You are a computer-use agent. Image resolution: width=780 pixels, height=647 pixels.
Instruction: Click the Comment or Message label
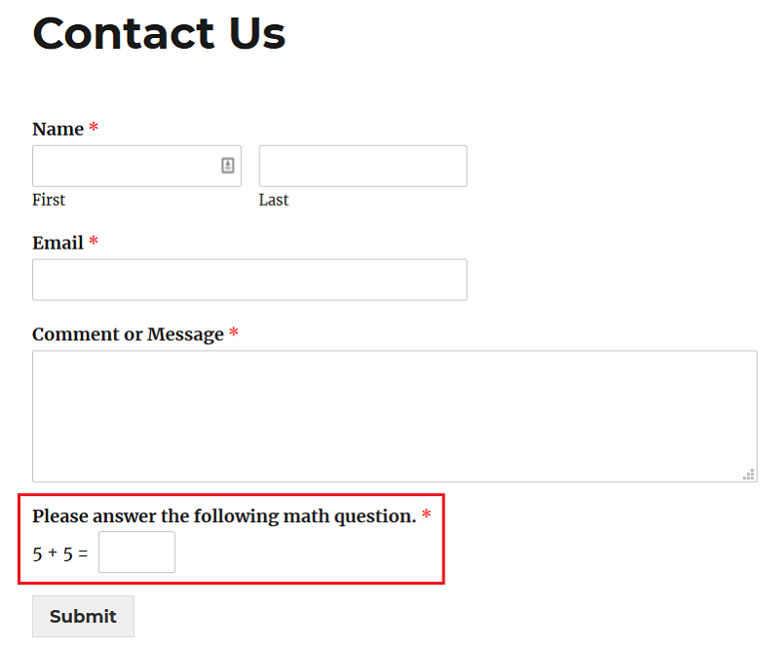pyautogui.click(x=128, y=334)
